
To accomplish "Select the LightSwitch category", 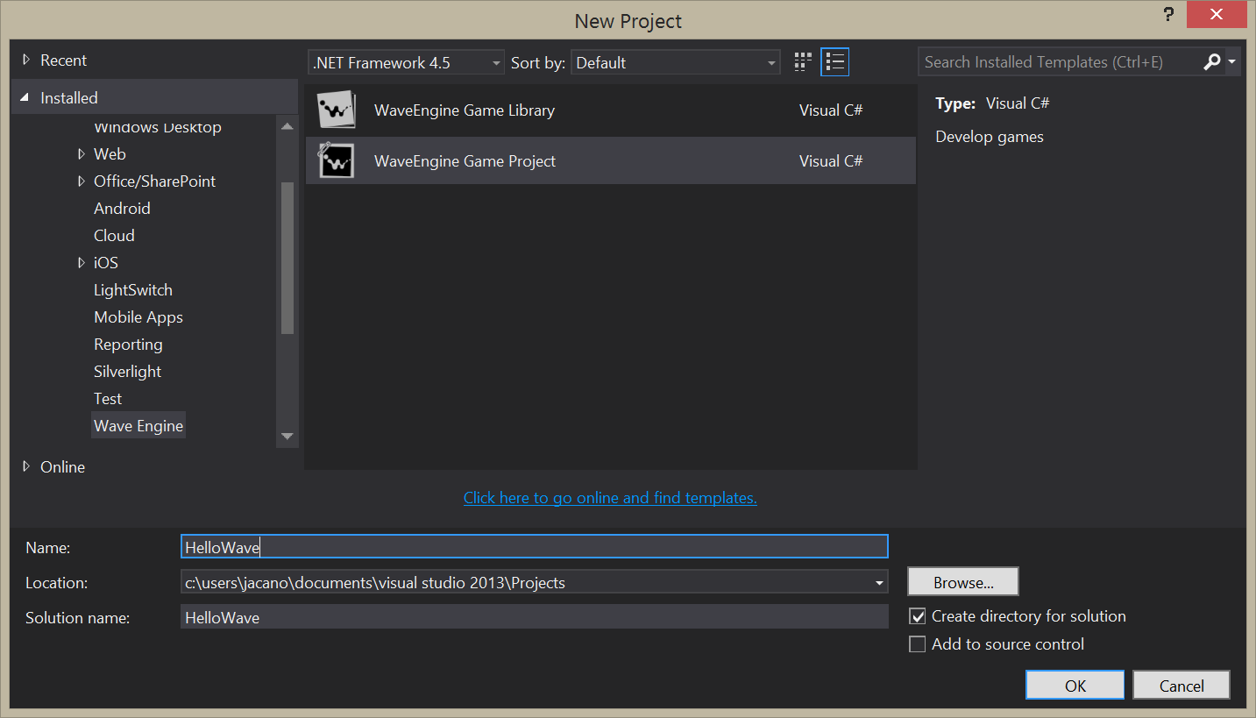I will point(133,290).
